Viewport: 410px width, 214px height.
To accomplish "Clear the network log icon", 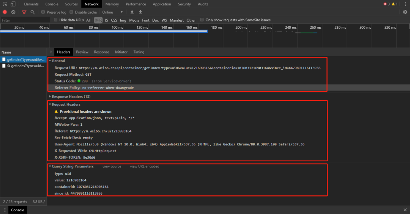I will click(13, 12).
